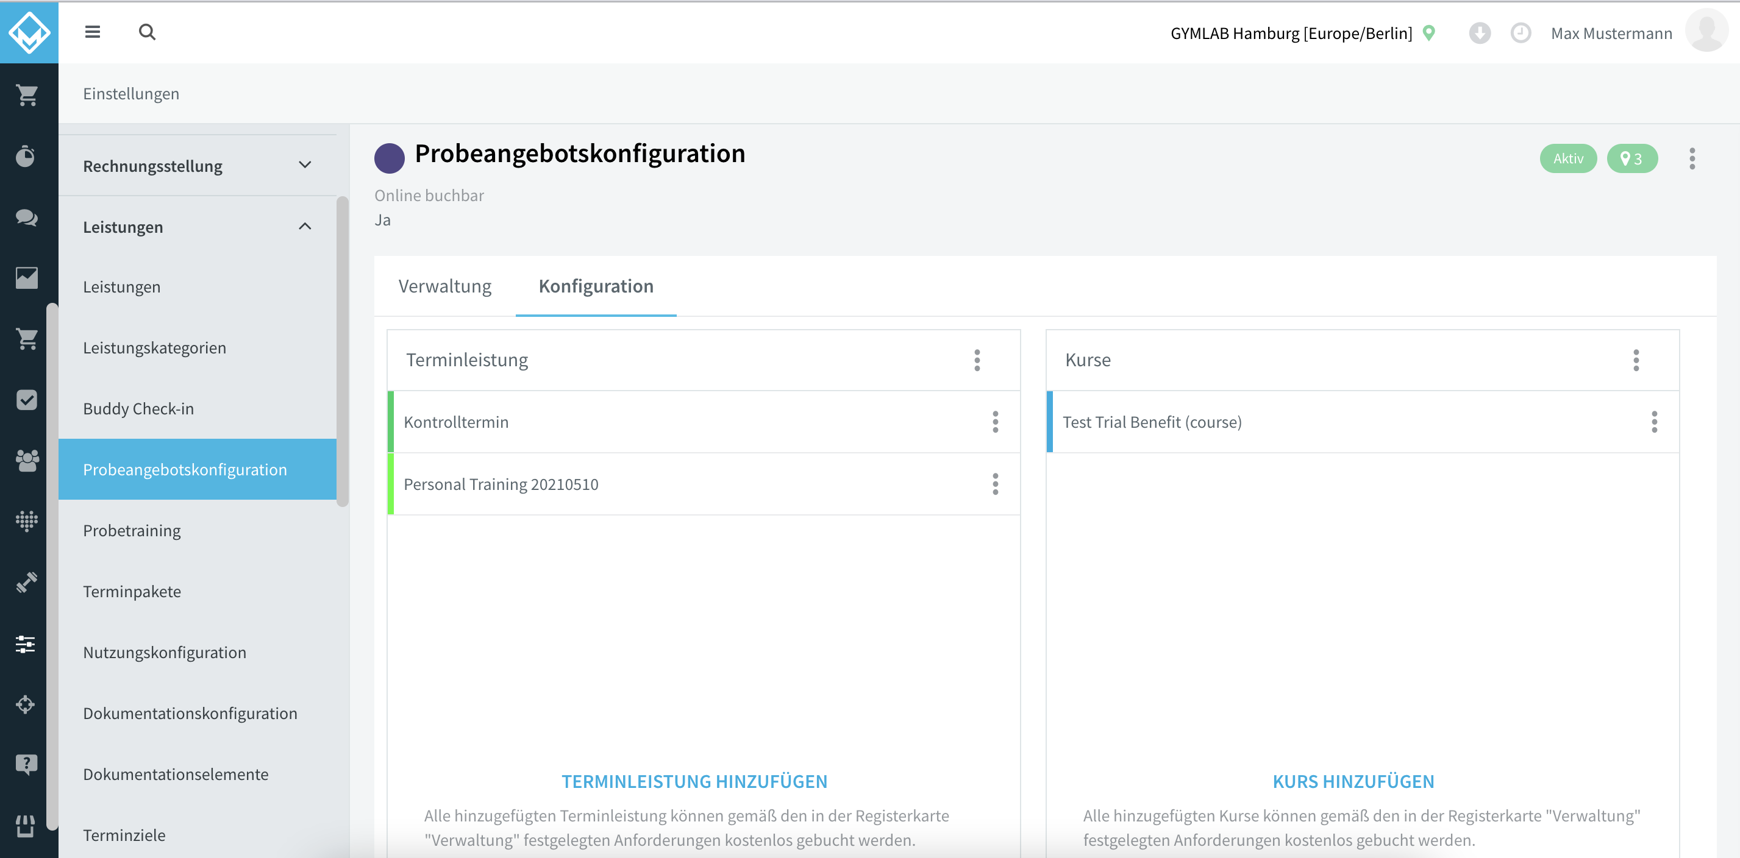Select Probeangebotskonfiguration in the sidebar

pos(198,469)
